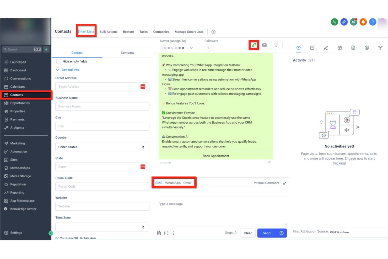Open the Notes pencil icon tab
The image size is (388, 259).
326,48
